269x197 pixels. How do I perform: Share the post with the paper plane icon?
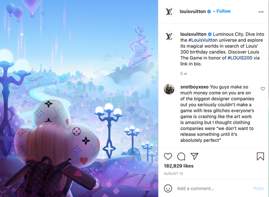[194, 156]
